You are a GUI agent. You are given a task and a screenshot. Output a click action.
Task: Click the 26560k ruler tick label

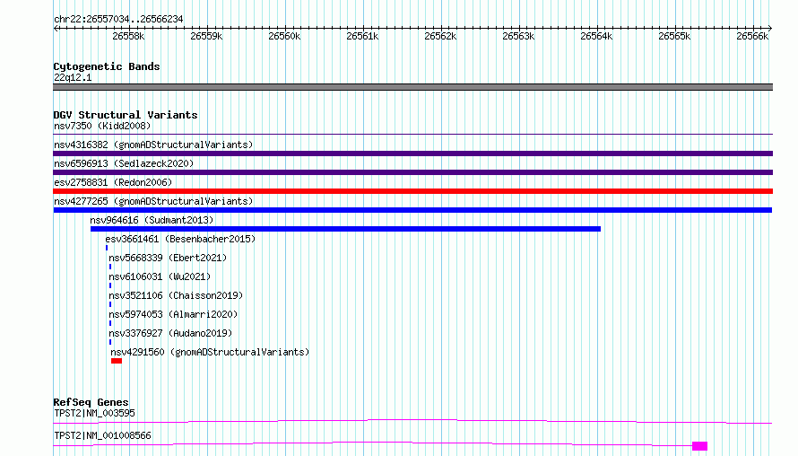click(284, 36)
